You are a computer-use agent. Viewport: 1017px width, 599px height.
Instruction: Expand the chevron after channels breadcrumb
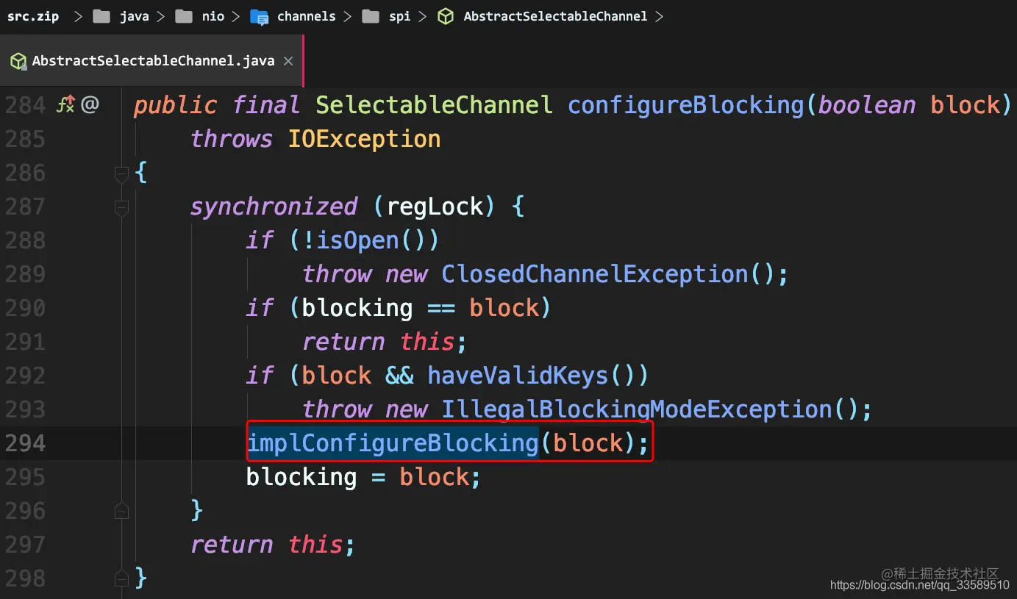point(349,16)
